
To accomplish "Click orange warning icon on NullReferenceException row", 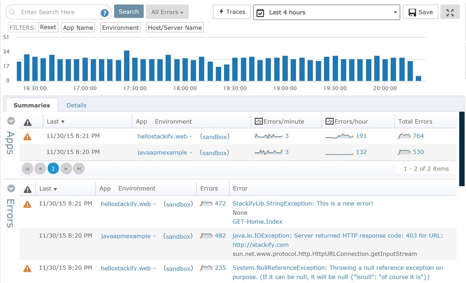I will [x=27, y=268].
